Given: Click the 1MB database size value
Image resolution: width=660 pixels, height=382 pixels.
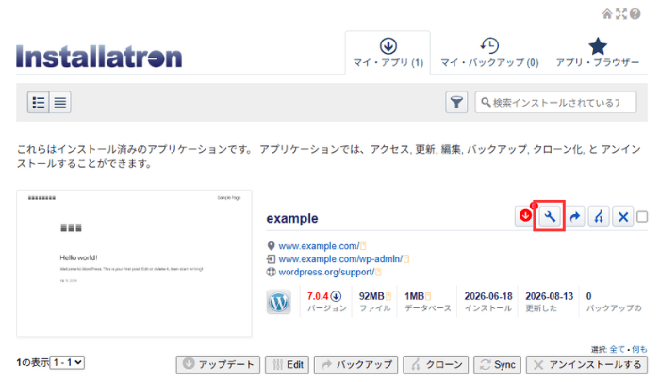Looking at the screenshot, I should 414,296.
